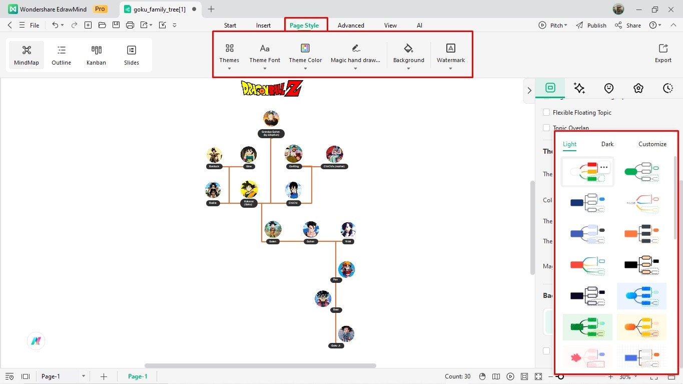Open a file using the folder icon
Screen dimensions: 683x384
(102, 25)
